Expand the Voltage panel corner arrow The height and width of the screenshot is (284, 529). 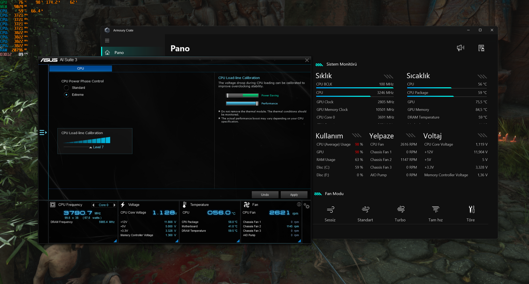coord(177,241)
